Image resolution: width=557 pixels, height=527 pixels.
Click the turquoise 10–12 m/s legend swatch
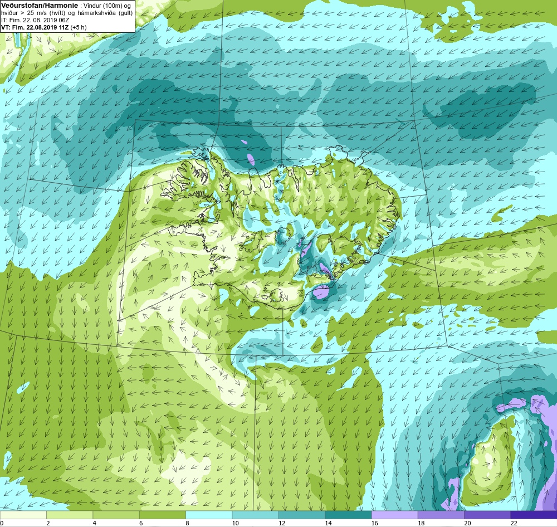click(x=255, y=515)
